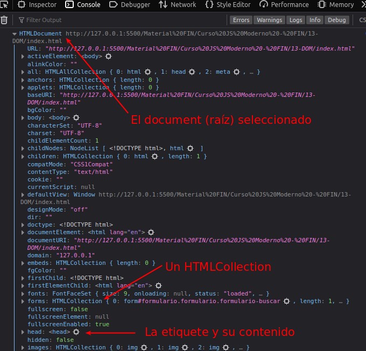Toggle the Errors filter
This screenshot has width=366, height=351.
(x=241, y=20)
